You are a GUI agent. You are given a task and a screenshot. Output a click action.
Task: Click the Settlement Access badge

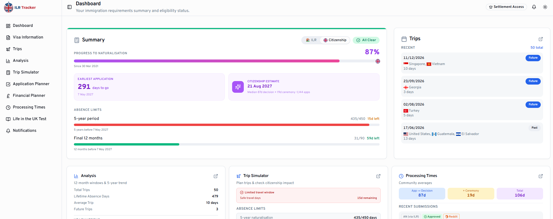(x=506, y=7)
